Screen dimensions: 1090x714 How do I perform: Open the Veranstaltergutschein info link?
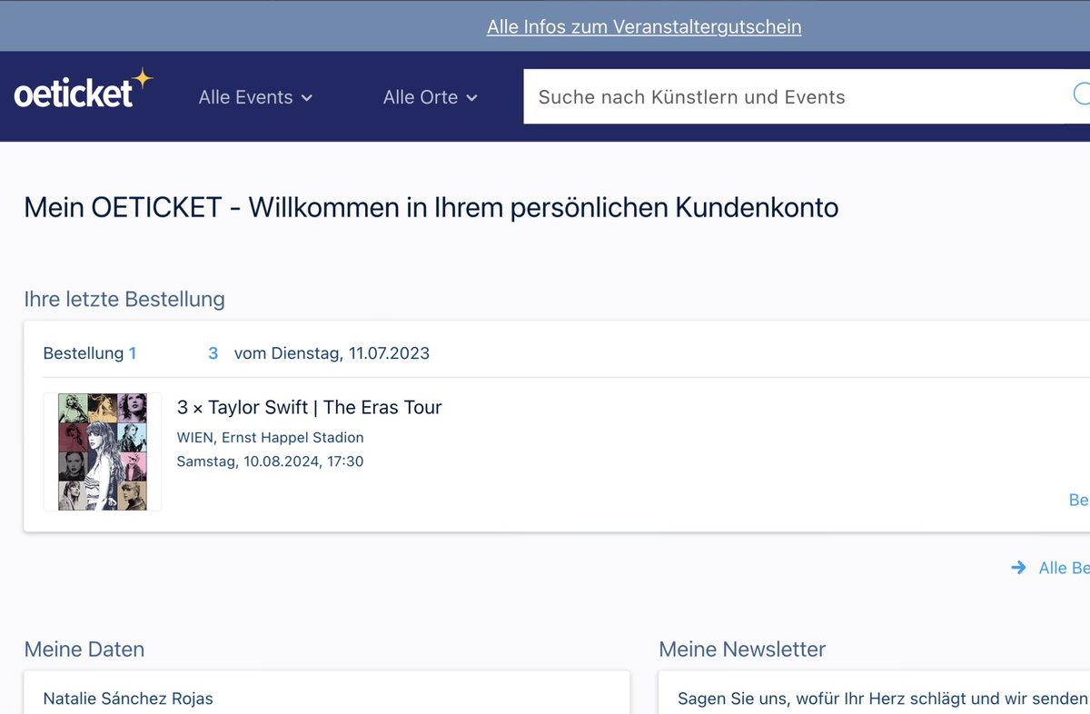(644, 26)
